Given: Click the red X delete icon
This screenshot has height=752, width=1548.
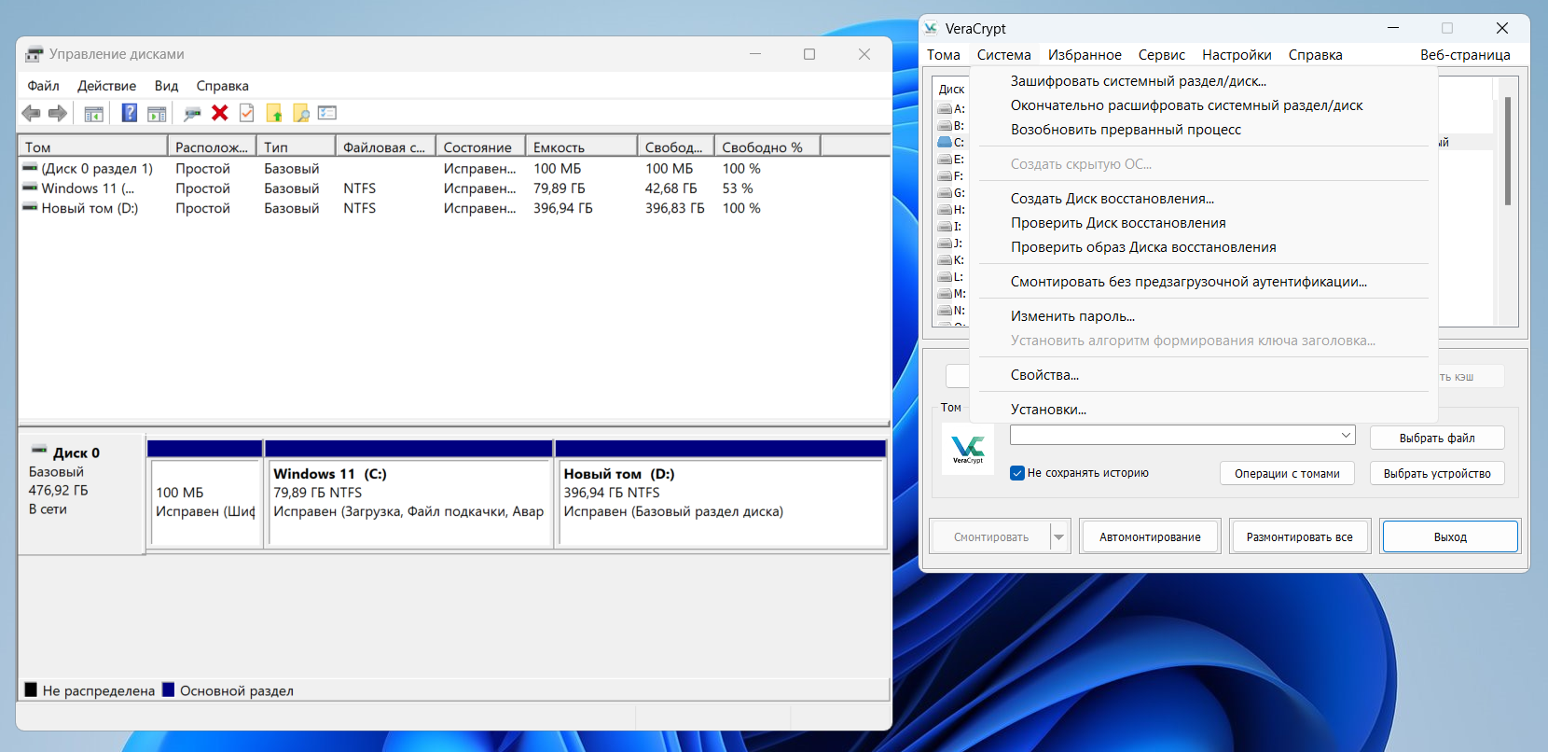Looking at the screenshot, I should tap(220, 113).
